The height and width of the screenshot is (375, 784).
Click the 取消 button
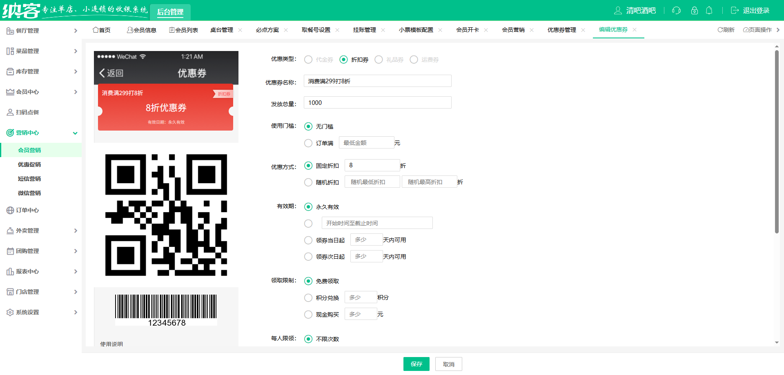click(449, 364)
